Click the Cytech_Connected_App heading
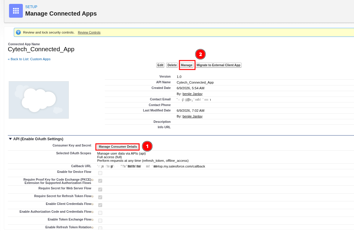Image resolution: width=354 pixels, height=231 pixels. pyautogui.click(x=41, y=49)
